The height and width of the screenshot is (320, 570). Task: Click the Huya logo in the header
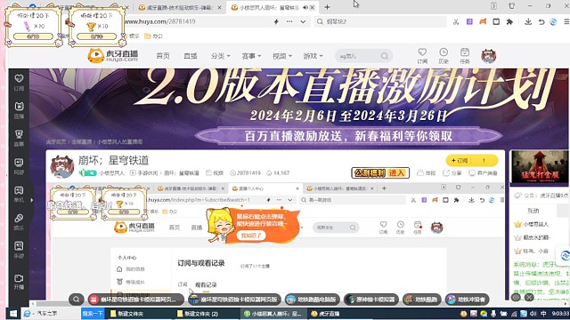click(x=113, y=55)
